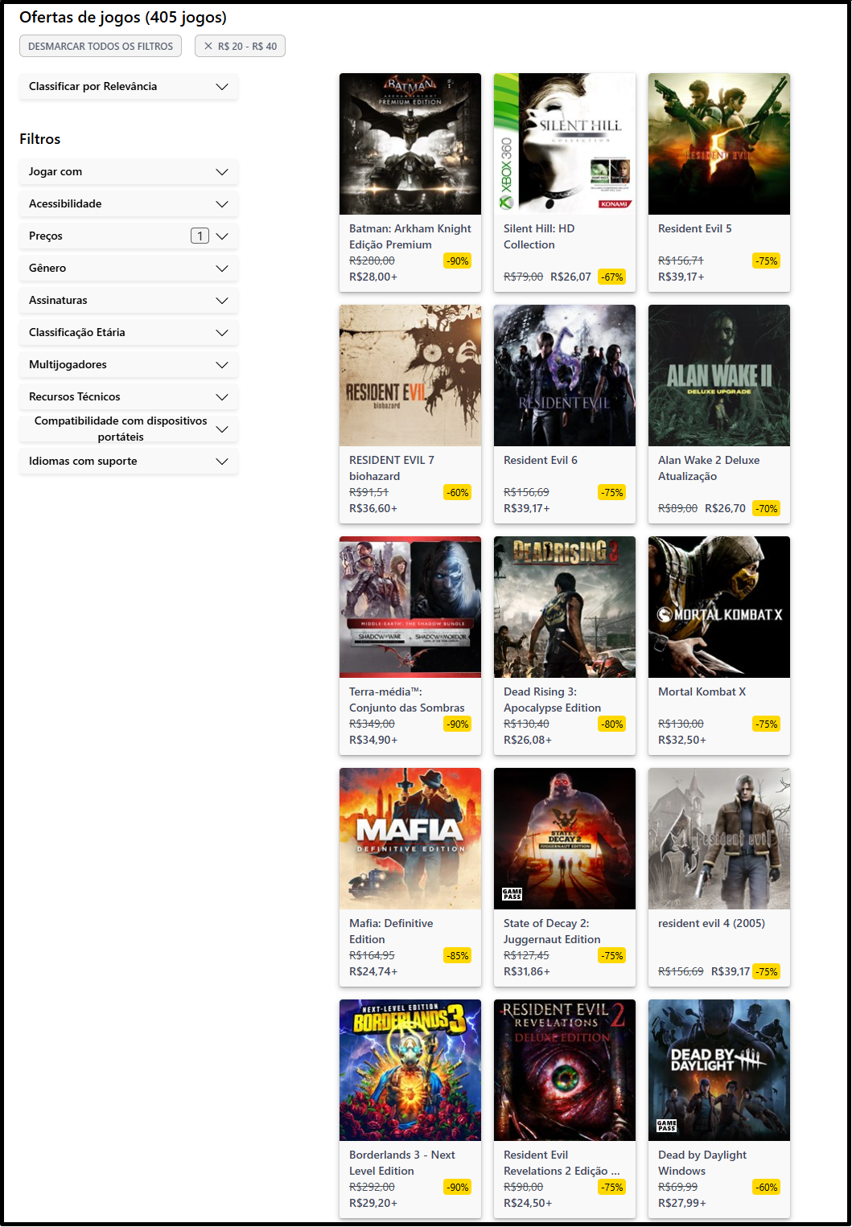Click the R$29,20+ price for Borderlands 3
852x1227 pixels.
point(373,1204)
